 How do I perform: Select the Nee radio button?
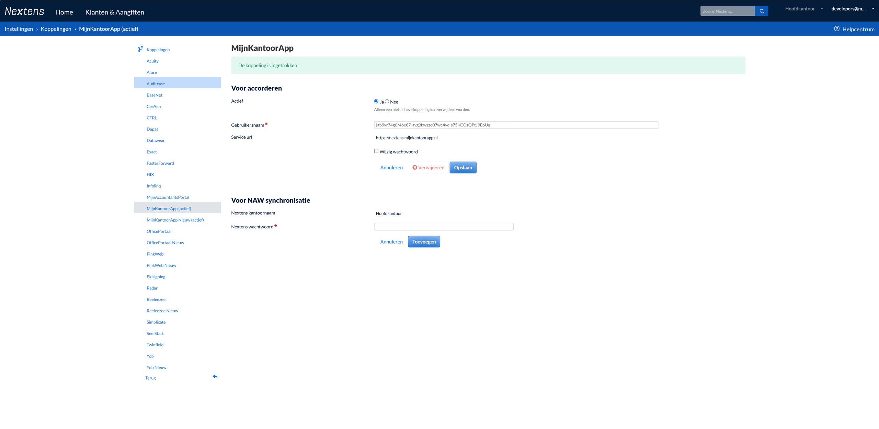[x=387, y=101]
